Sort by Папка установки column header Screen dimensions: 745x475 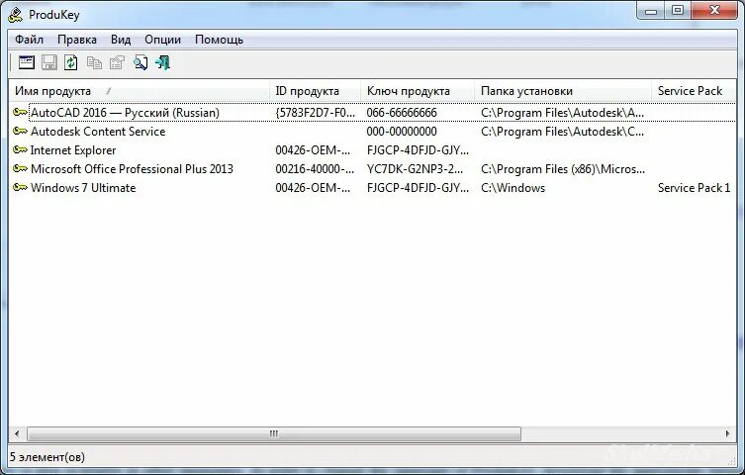(x=563, y=91)
